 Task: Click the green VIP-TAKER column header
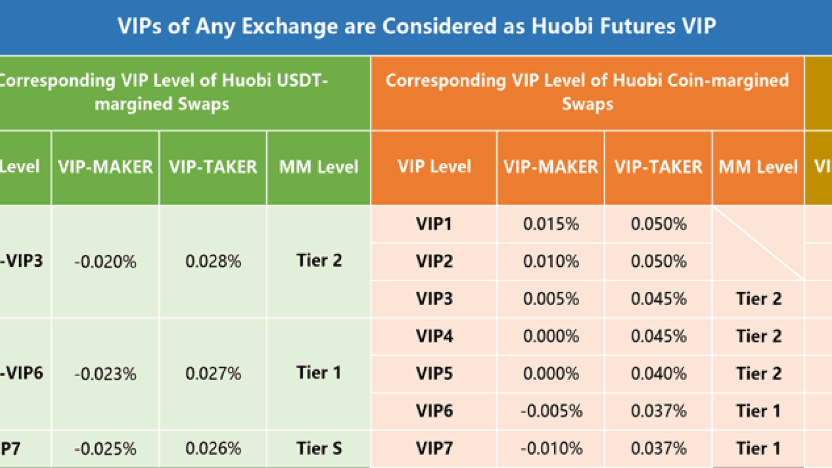(213, 167)
